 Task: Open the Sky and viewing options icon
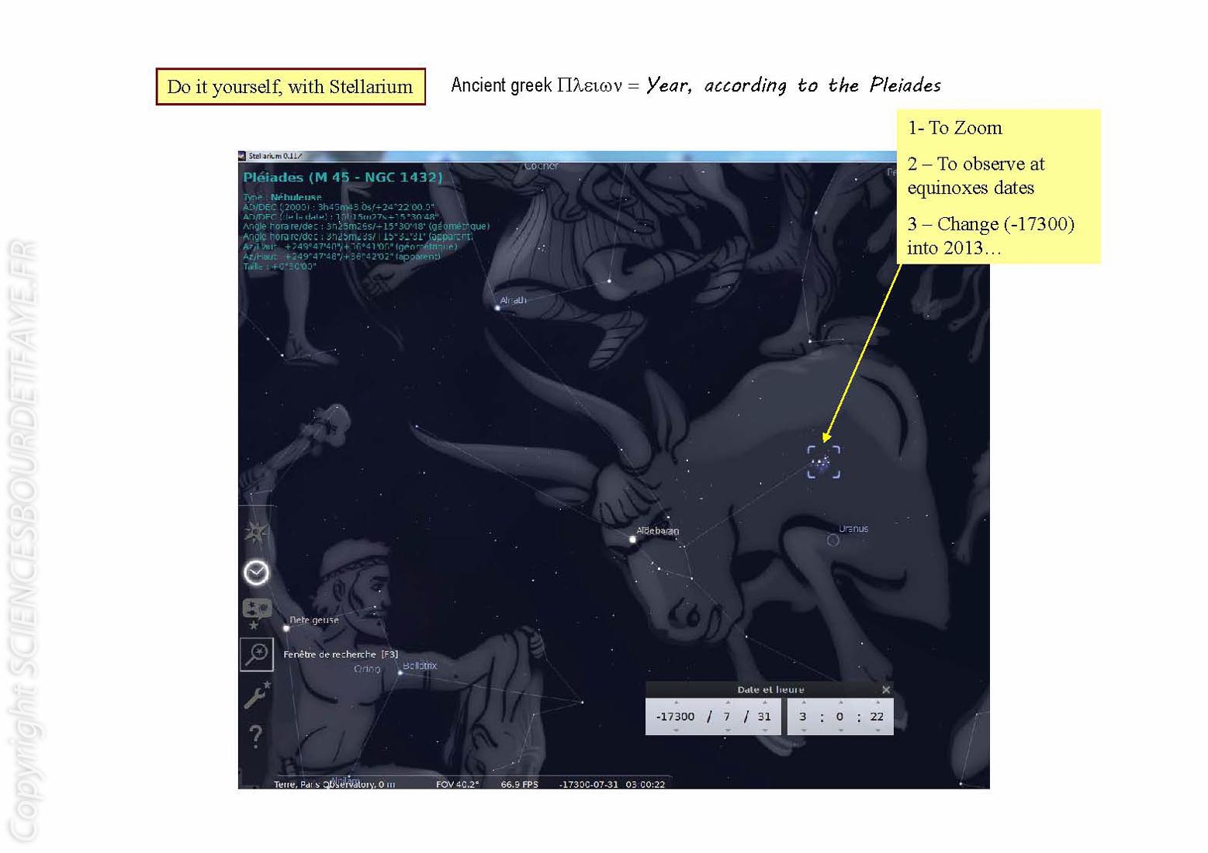pyautogui.click(x=257, y=613)
